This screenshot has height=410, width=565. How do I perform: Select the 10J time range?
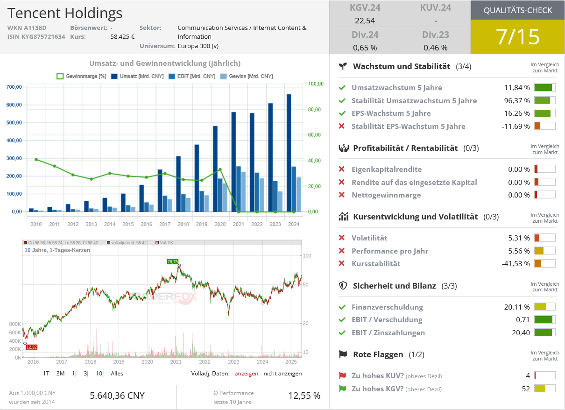[x=100, y=374]
